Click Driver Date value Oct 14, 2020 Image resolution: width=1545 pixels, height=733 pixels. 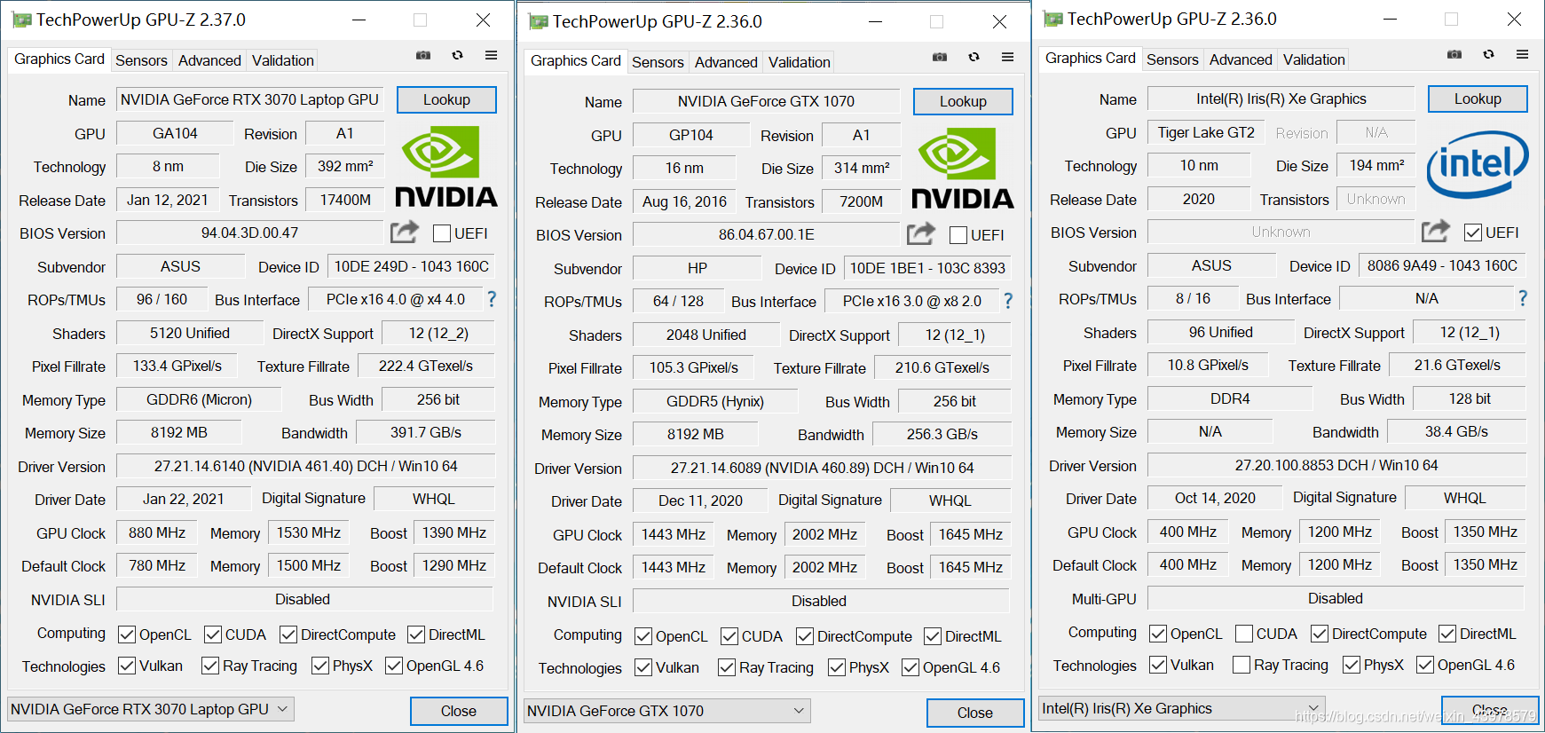tap(1215, 498)
